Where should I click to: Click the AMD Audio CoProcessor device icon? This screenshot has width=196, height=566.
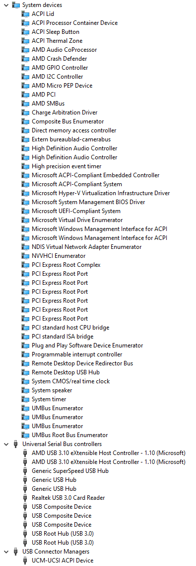click(x=25, y=50)
